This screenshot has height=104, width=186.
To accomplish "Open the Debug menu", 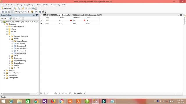I will [x=19, y=5].
